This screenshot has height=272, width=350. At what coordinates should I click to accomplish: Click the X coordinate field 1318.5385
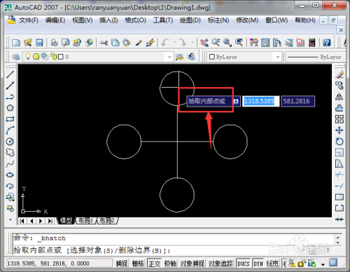261,102
